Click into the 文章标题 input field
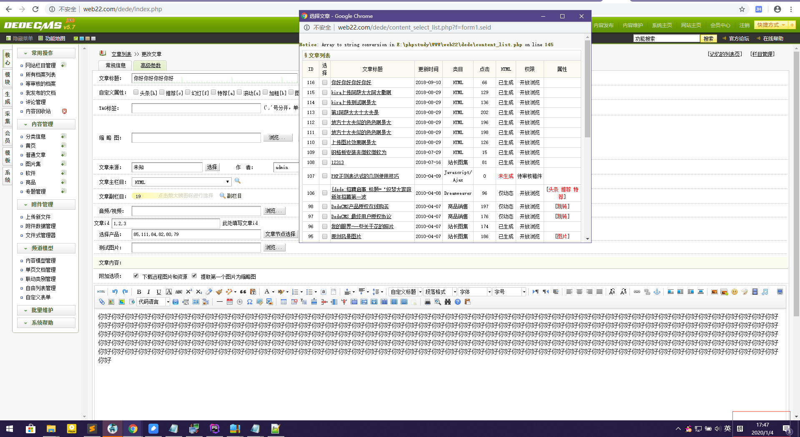This screenshot has width=800, height=437. click(x=215, y=78)
